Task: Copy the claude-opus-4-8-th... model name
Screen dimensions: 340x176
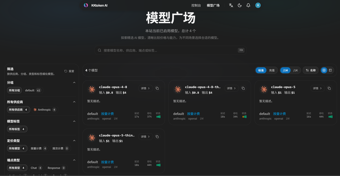Action: coord(243,88)
